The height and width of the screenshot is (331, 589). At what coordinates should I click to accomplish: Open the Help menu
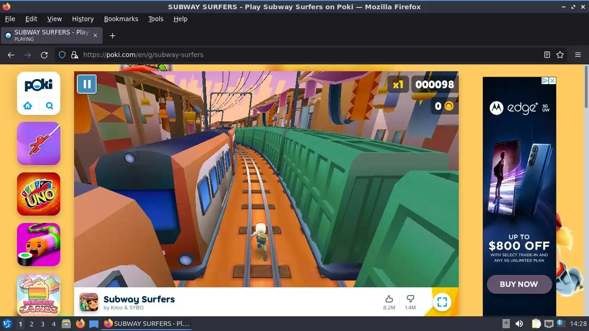180,19
